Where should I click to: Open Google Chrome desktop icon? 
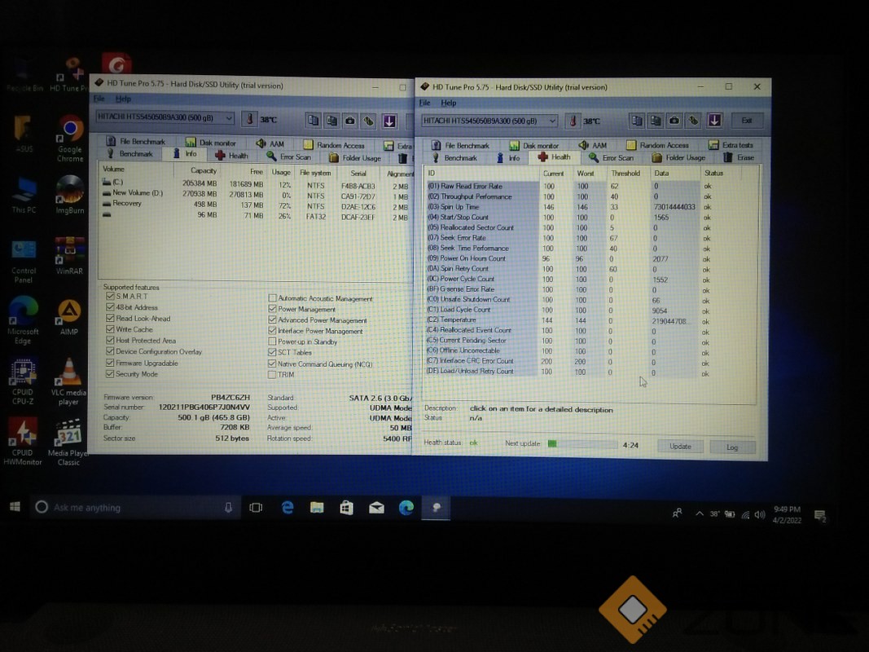[x=70, y=139]
